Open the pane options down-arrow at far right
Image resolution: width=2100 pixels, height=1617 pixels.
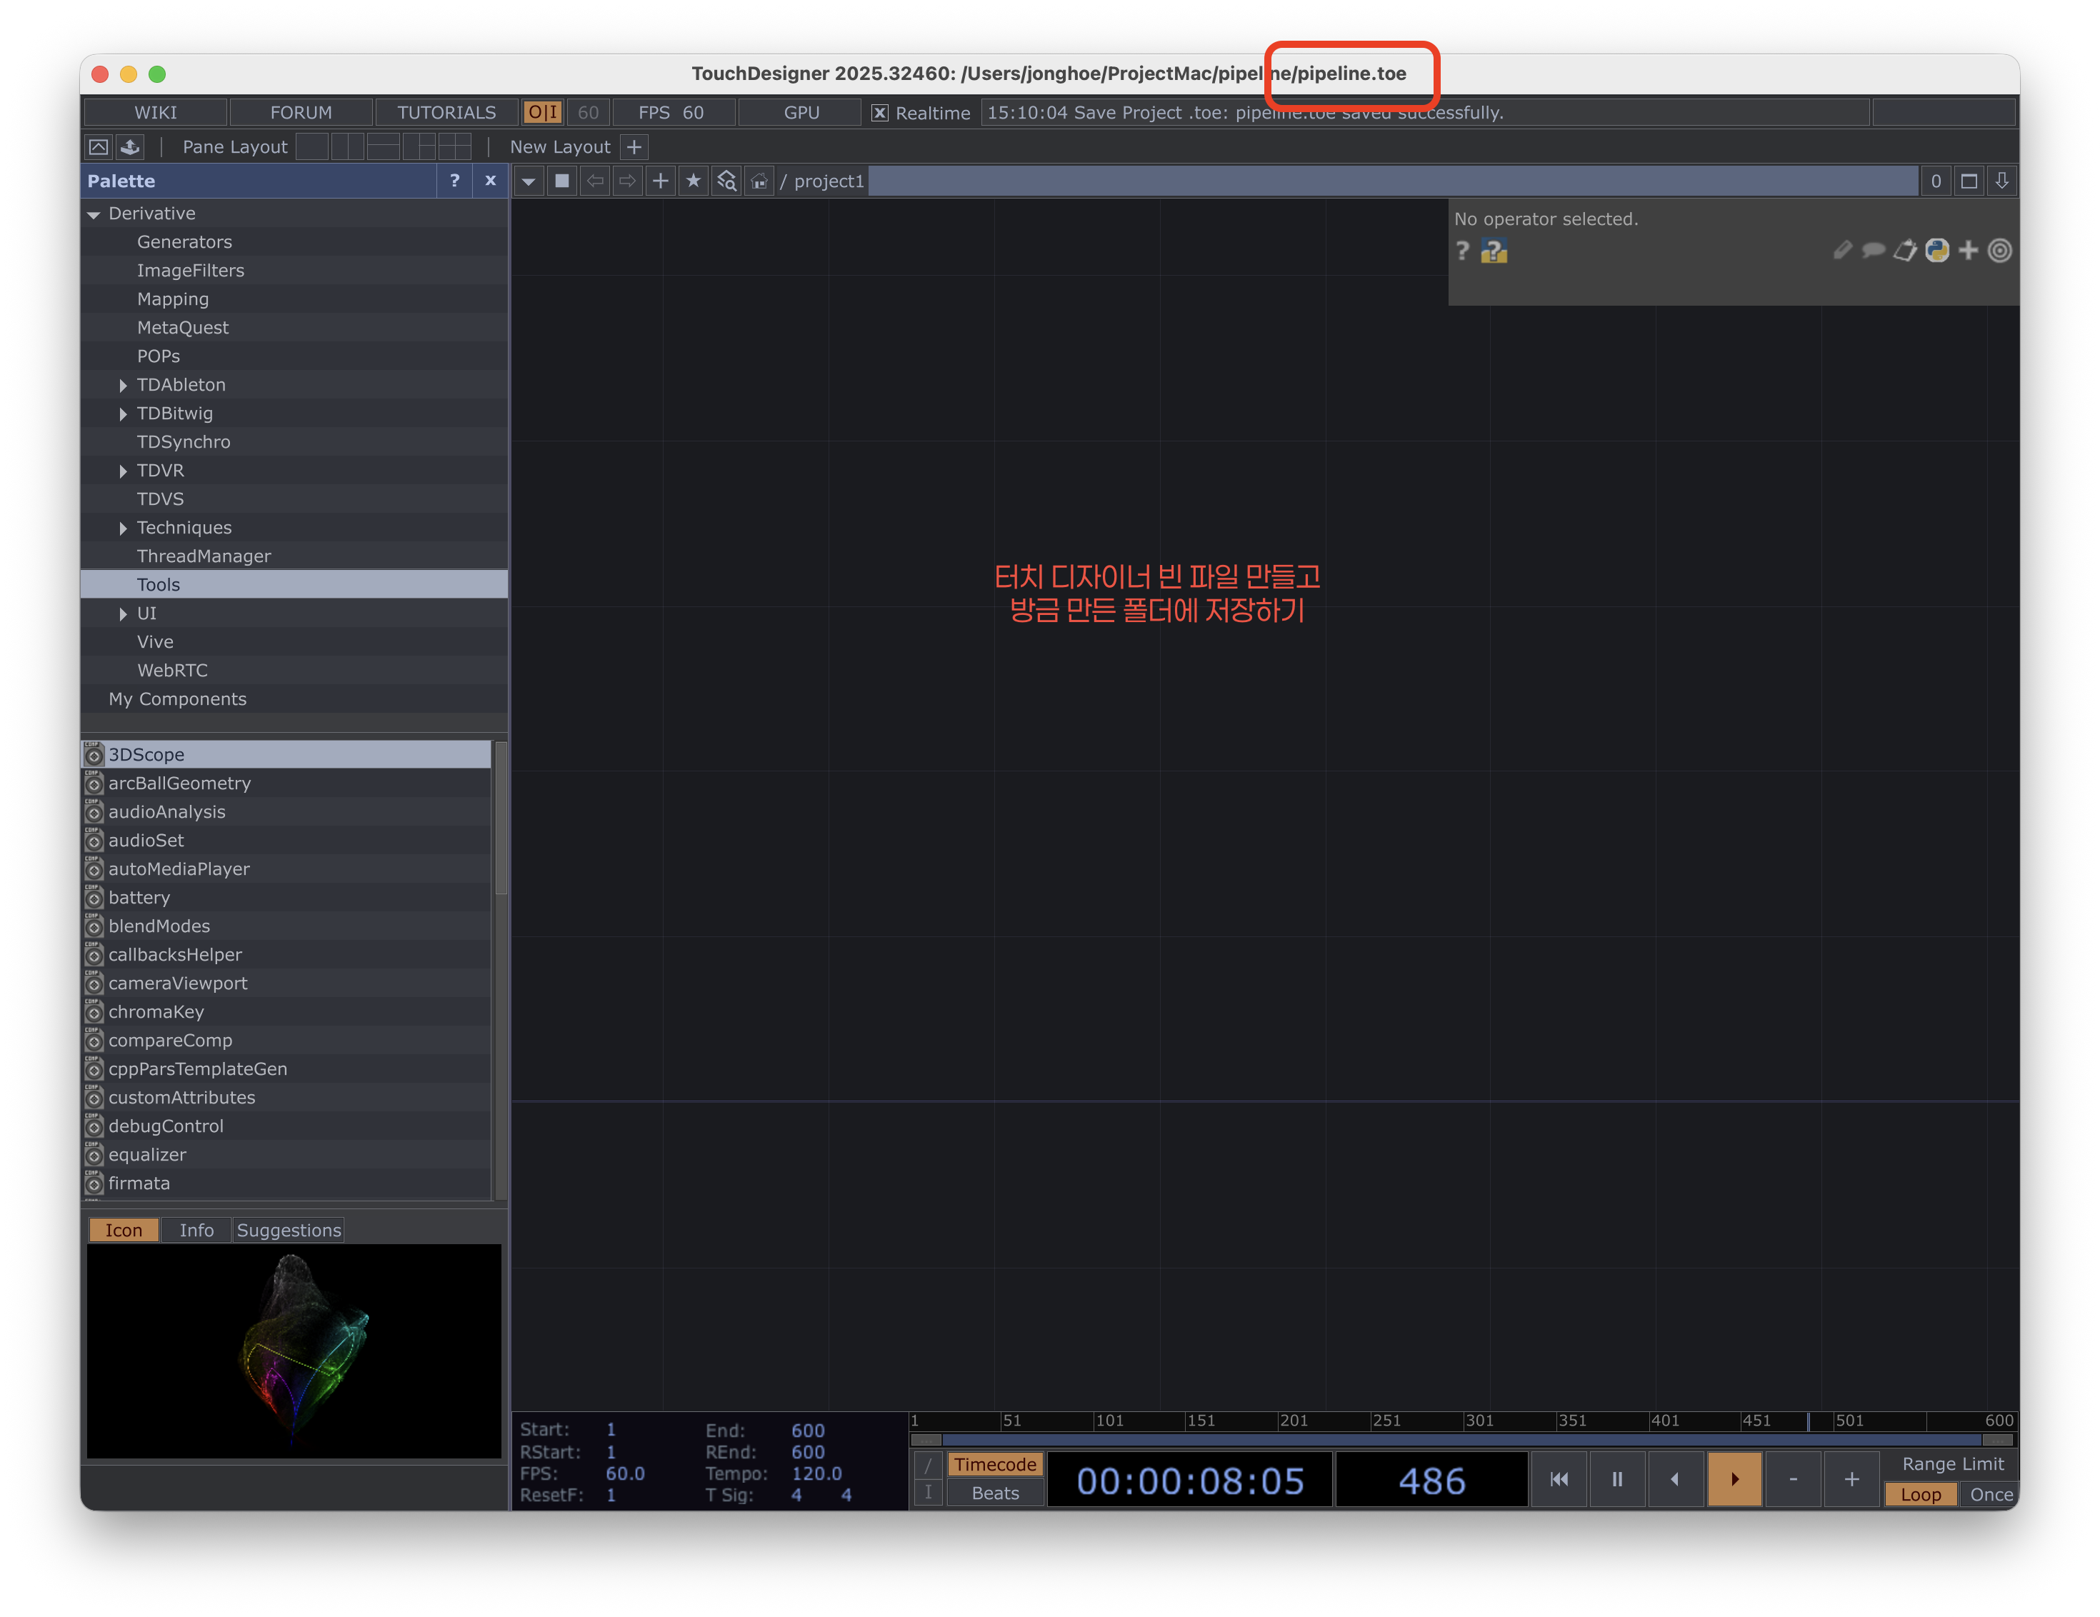pyautogui.click(x=2002, y=181)
